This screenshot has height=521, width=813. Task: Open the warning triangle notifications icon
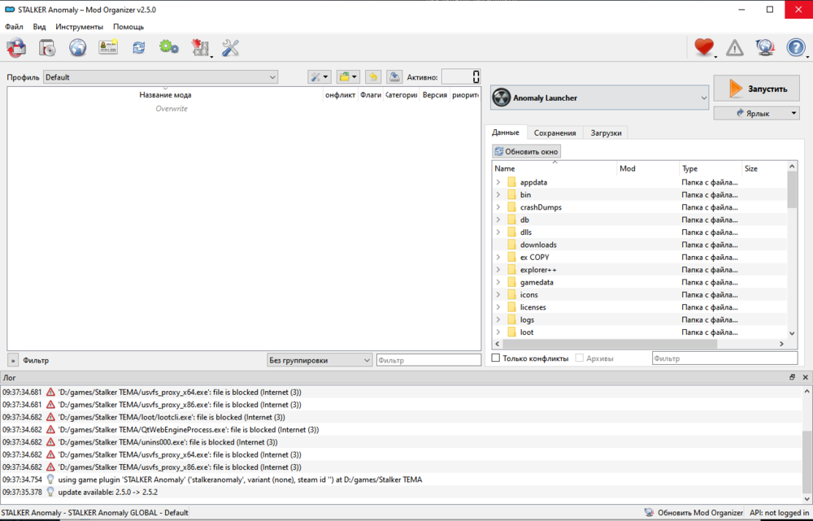[734, 48]
